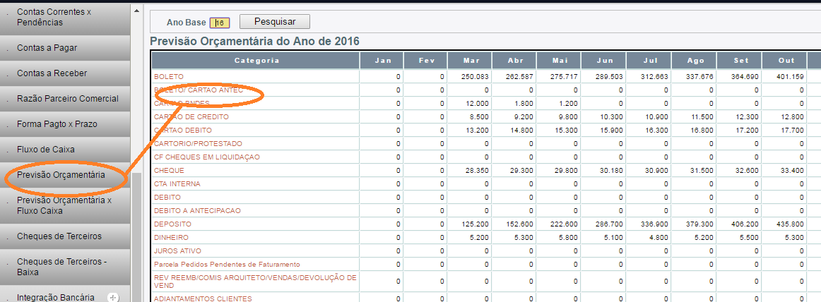Open Contas a Receber menu item

(51, 73)
